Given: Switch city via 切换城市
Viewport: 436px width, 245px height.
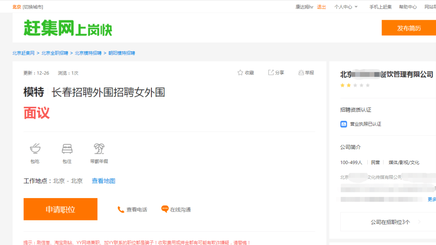Looking at the screenshot, I should click(x=33, y=7).
